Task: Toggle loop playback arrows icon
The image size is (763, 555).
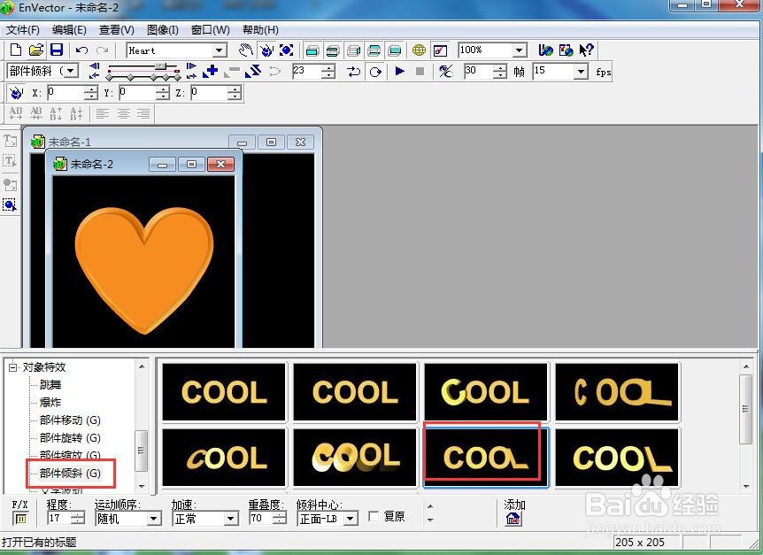Action: tap(354, 72)
